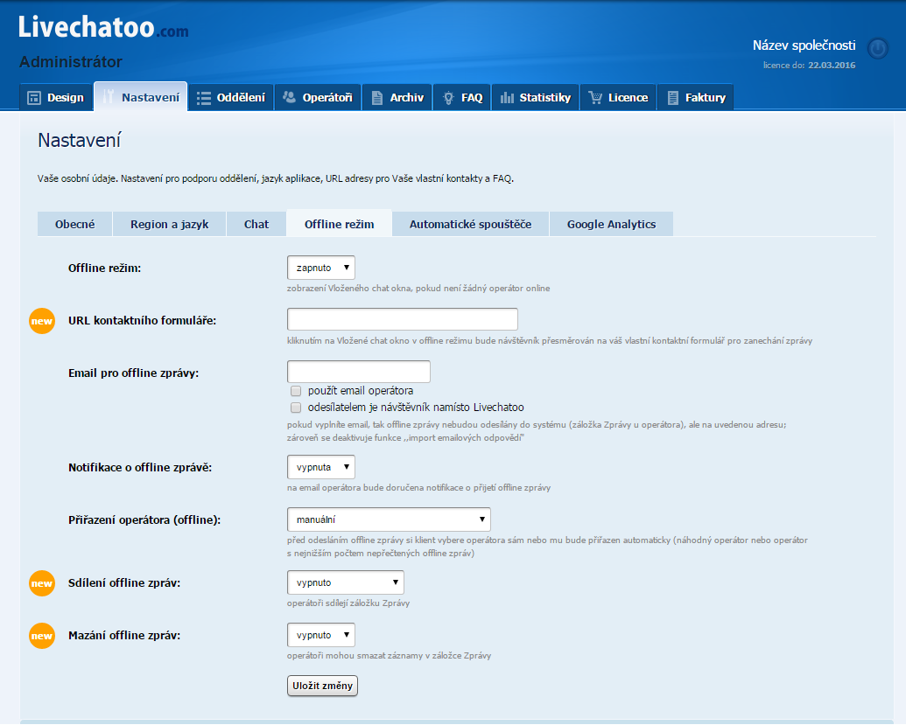This screenshot has width=906, height=725.
Task: Click the Uložit změny button
Action: click(x=322, y=686)
